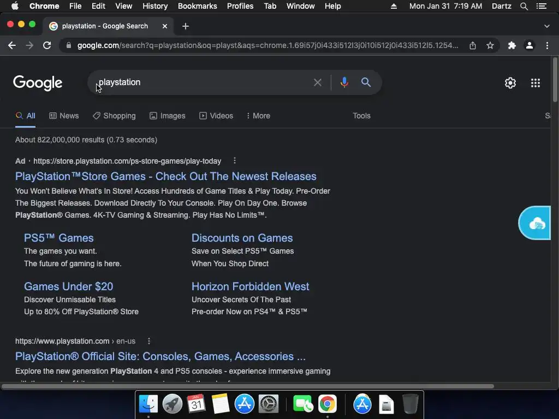559x419 pixels.
Task: Open the File menu
Action: [75, 6]
